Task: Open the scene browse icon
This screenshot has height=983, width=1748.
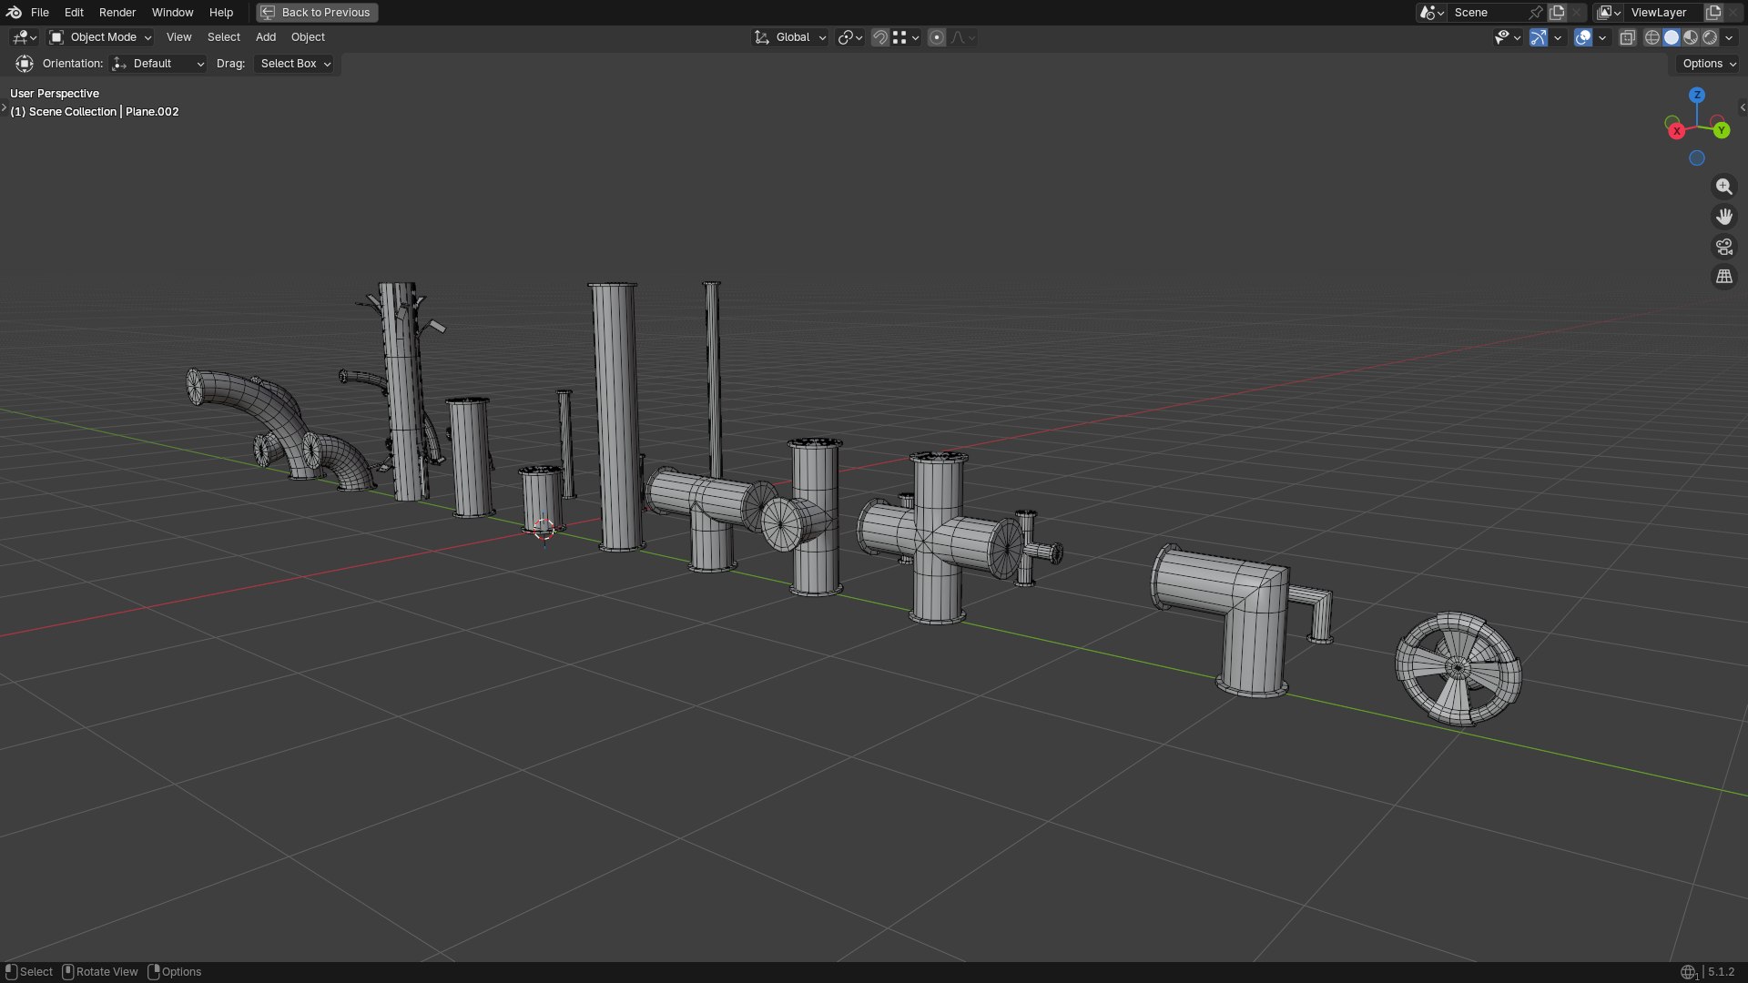Action: point(1432,13)
